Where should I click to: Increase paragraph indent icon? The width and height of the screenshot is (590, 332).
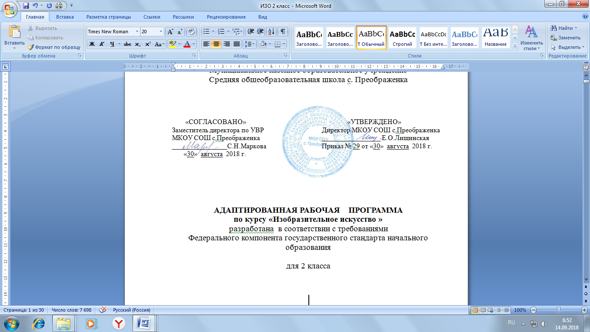pyautogui.click(x=260, y=32)
